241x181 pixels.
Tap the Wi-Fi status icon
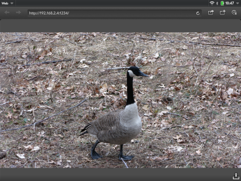pos(212,3)
